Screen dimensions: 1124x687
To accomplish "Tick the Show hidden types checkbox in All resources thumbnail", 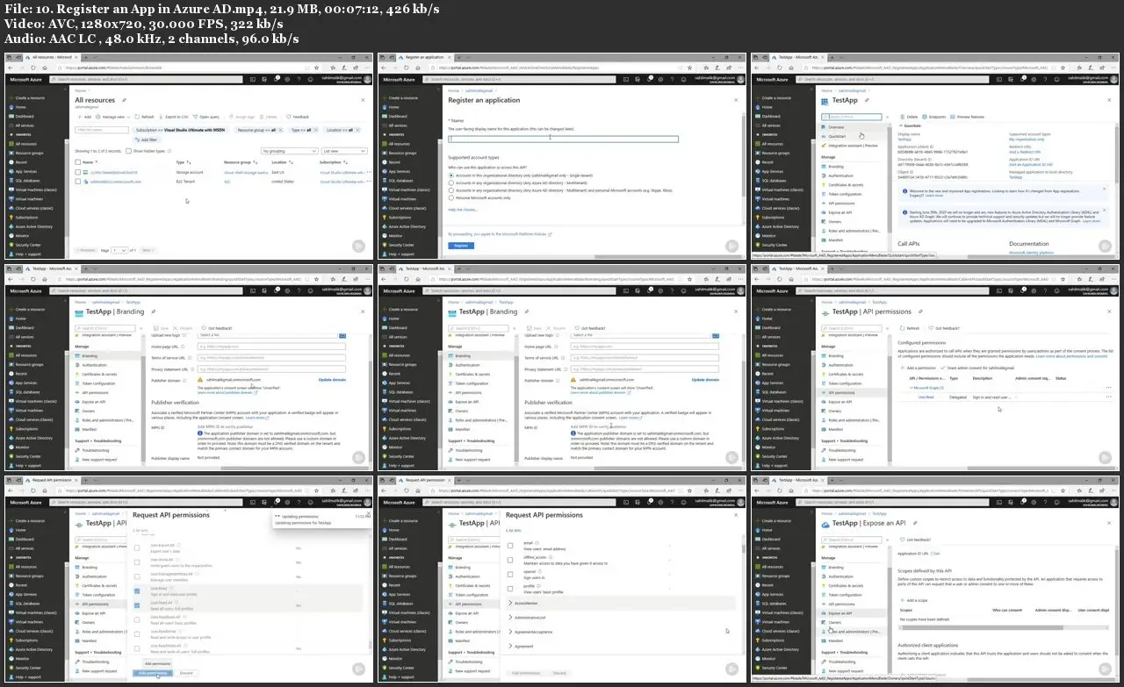I will 131,151.
